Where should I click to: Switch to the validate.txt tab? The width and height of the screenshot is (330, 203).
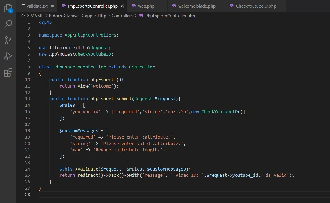[x=37, y=6]
